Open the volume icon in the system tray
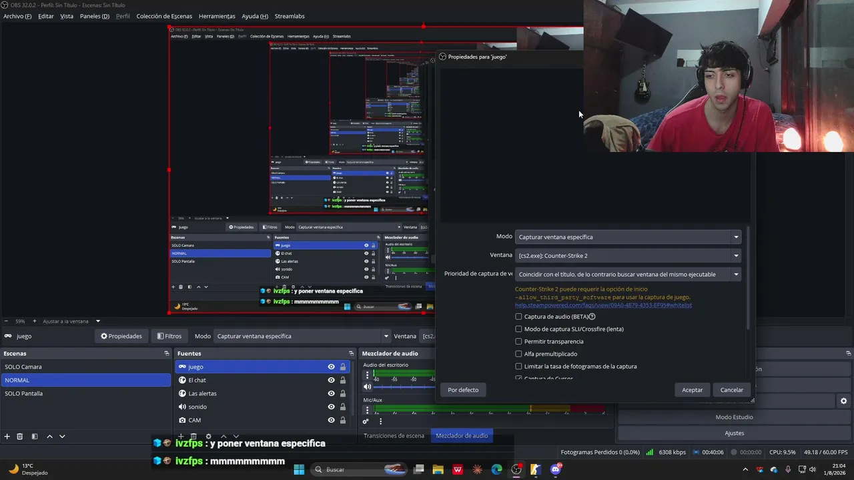 pyautogui.click(x=812, y=469)
